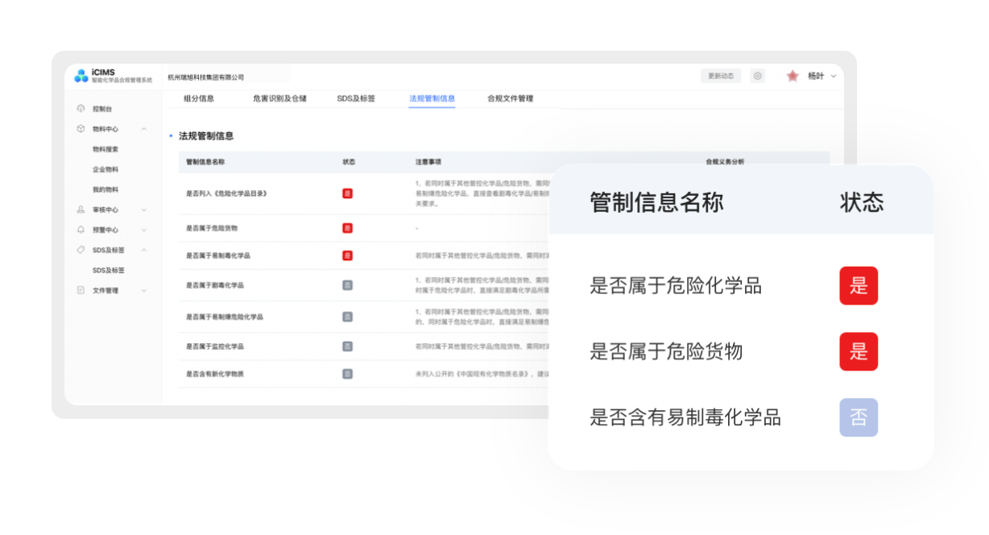Open 物料搜索 in the sidebar

coord(106,149)
